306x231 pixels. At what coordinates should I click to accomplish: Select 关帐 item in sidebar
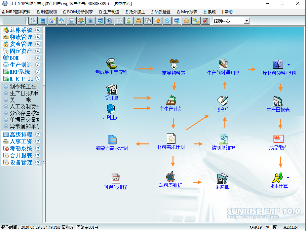coord(20,100)
